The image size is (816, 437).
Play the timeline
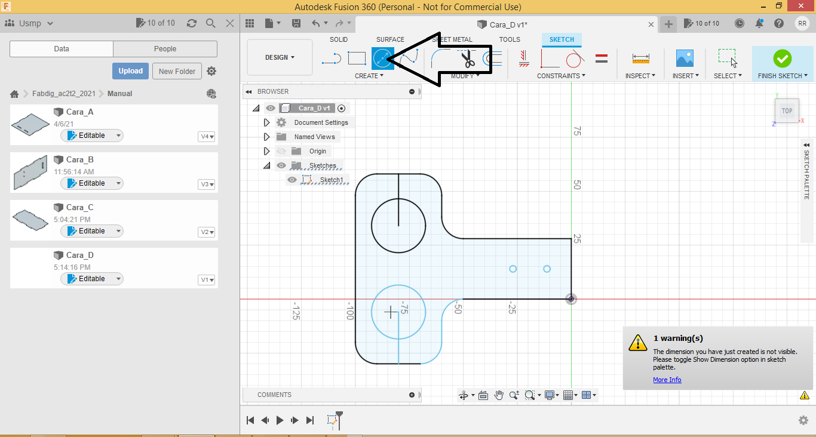(280, 420)
